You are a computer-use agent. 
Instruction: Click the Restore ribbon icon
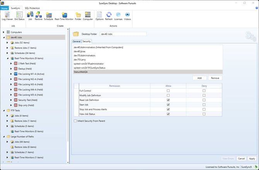39,16
